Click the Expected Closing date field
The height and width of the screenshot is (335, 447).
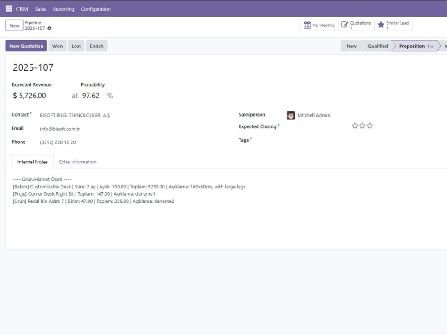tap(316, 126)
